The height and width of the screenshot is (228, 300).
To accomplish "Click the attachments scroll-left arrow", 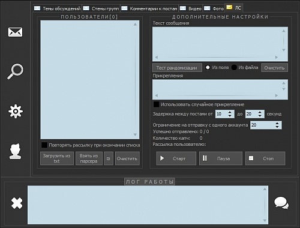I will (x=157, y=95).
